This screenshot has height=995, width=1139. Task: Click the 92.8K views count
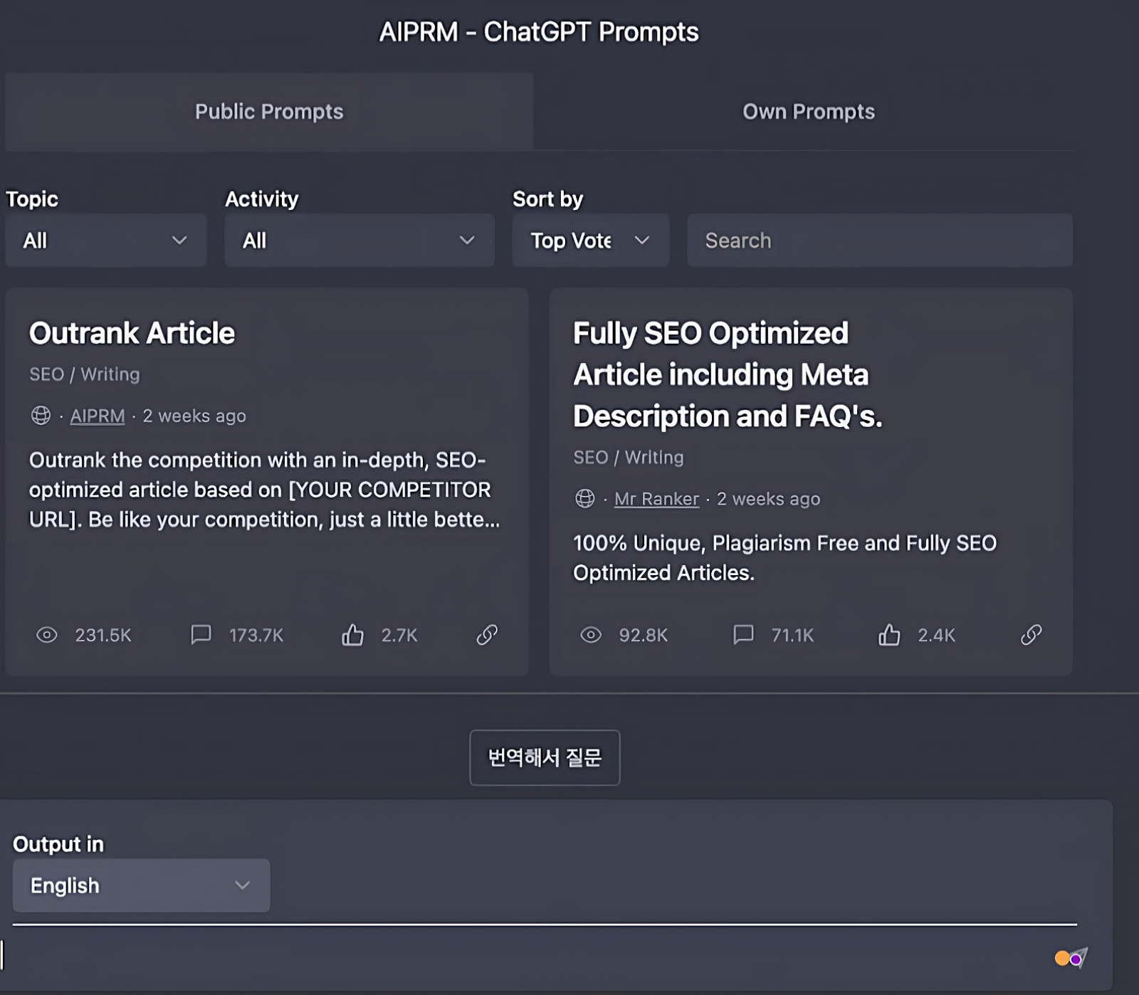point(644,635)
